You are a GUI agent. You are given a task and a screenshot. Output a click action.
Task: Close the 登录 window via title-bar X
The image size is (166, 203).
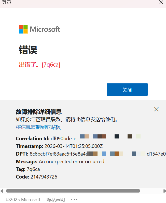pyautogui.click(x=161, y=2)
